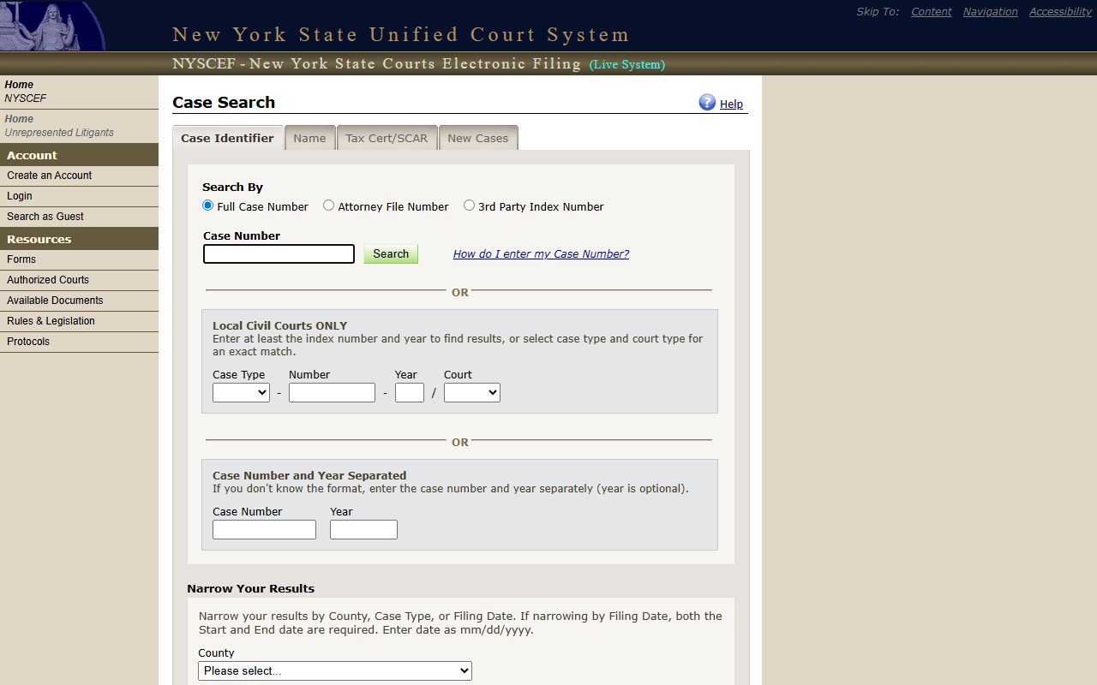Click the Local Civil Courts ONLY heading

pyautogui.click(x=279, y=325)
